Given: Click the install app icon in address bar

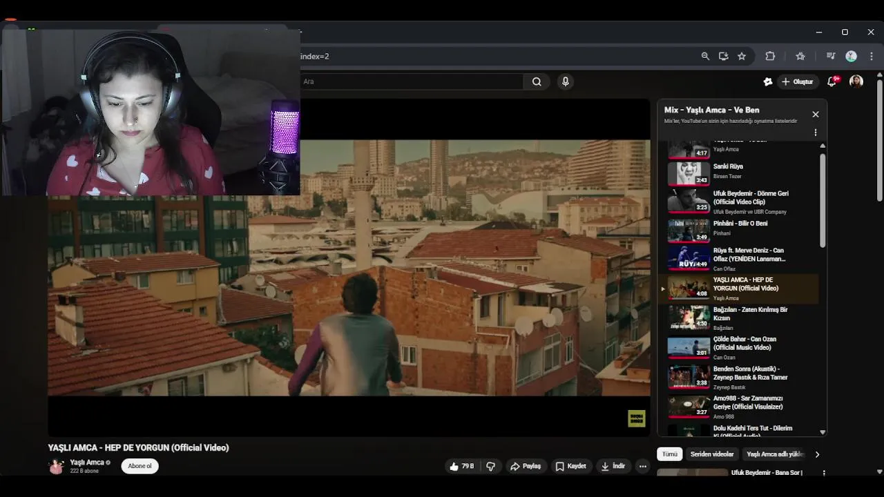Looking at the screenshot, I should 723,56.
